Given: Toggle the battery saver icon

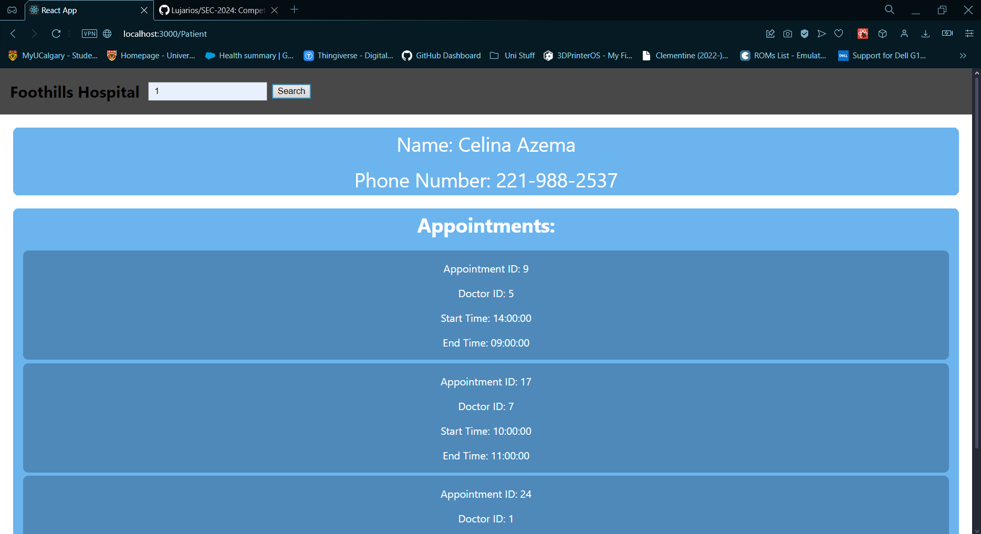Looking at the screenshot, I should pos(947,34).
